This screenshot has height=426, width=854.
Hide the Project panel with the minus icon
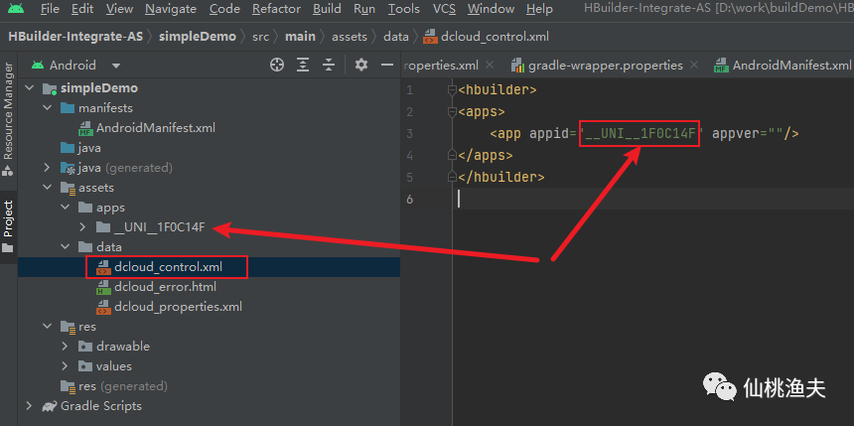pyautogui.click(x=387, y=65)
